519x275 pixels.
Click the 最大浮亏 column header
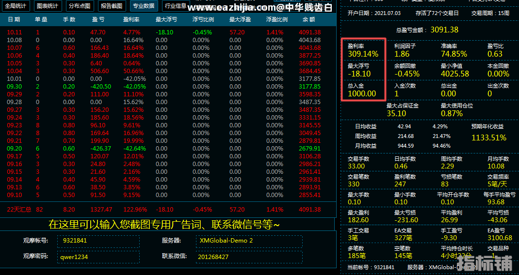click(x=166, y=20)
